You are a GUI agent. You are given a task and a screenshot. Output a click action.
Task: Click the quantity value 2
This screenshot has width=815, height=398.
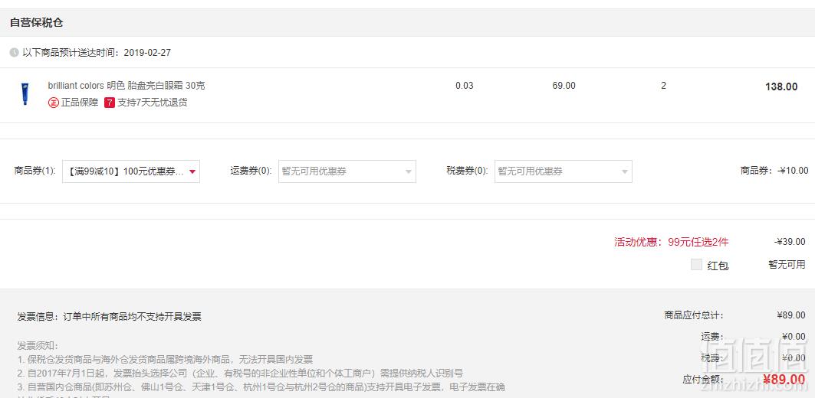click(x=663, y=86)
